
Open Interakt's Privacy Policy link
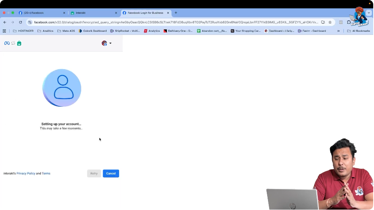click(x=26, y=173)
